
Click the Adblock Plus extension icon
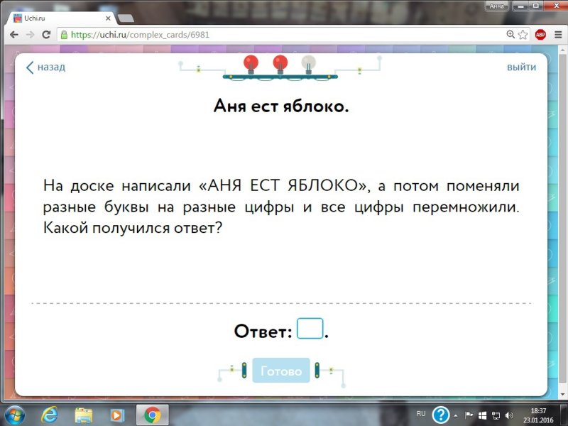[540, 33]
